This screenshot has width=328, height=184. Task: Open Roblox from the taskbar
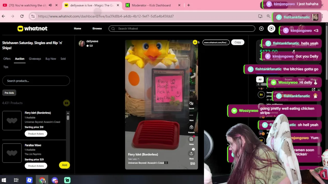pyautogui.click(x=29, y=180)
